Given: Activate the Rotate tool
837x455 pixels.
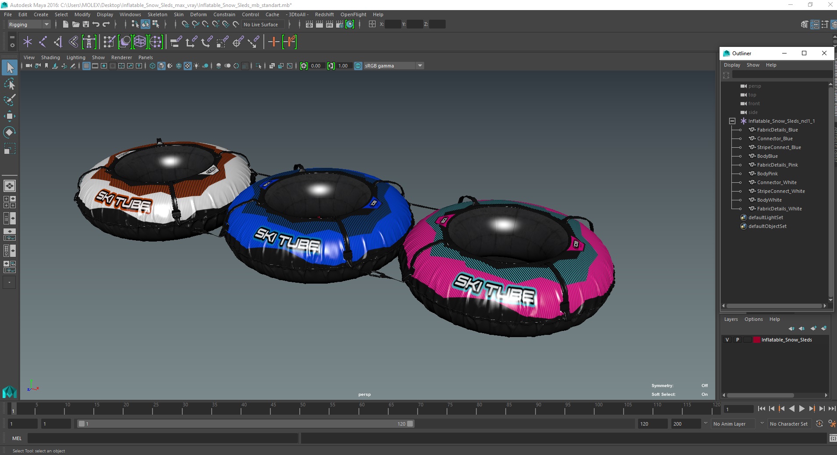Looking at the screenshot, I should coord(10,132).
